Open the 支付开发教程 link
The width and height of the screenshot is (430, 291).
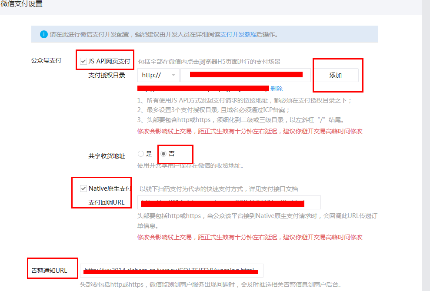(x=239, y=34)
